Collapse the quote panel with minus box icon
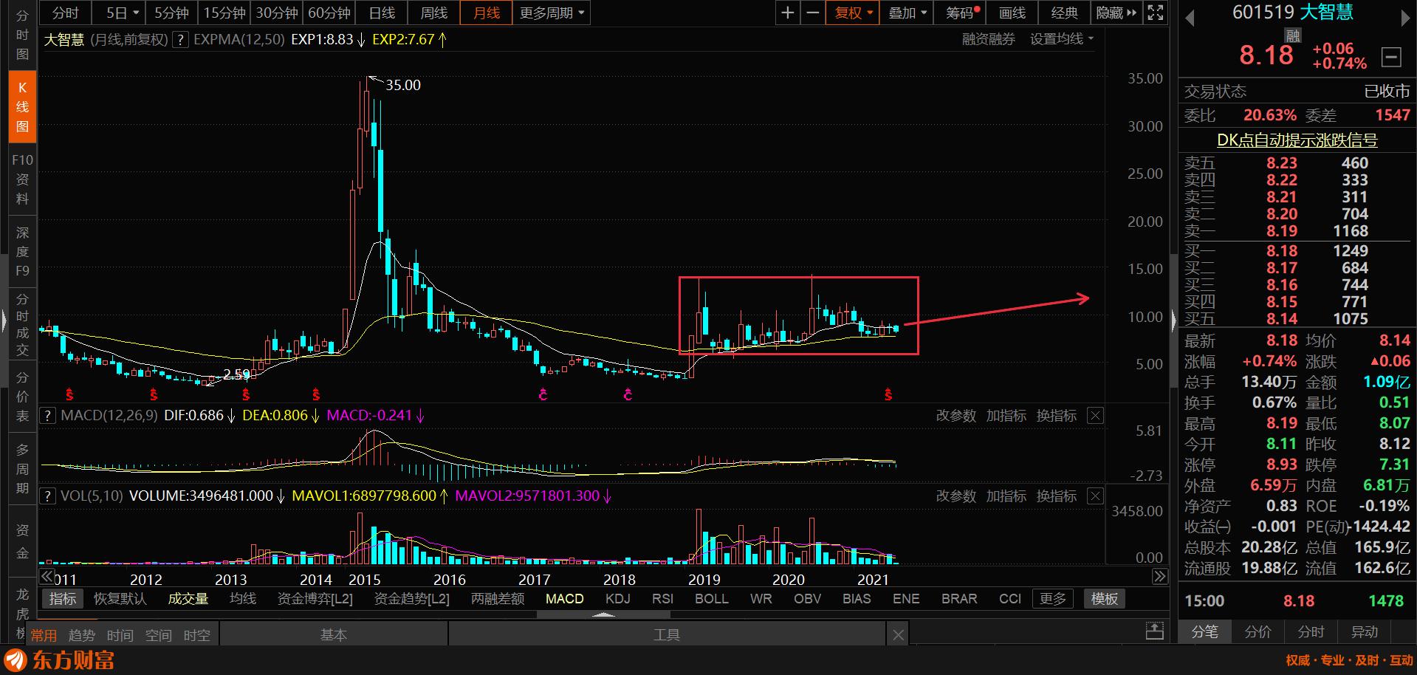1417x675 pixels. pos(1391,57)
